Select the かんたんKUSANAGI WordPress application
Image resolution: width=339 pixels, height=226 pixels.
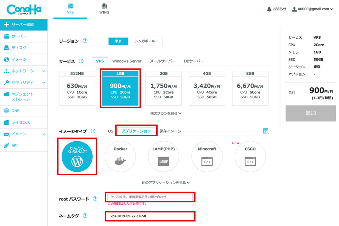[x=77, y=157]
